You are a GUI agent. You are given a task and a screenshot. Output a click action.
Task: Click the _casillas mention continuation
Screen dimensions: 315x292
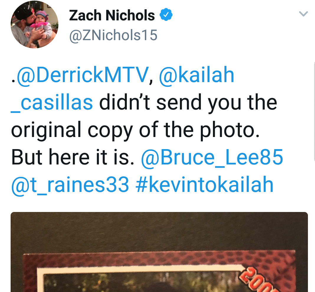[52, 102]
